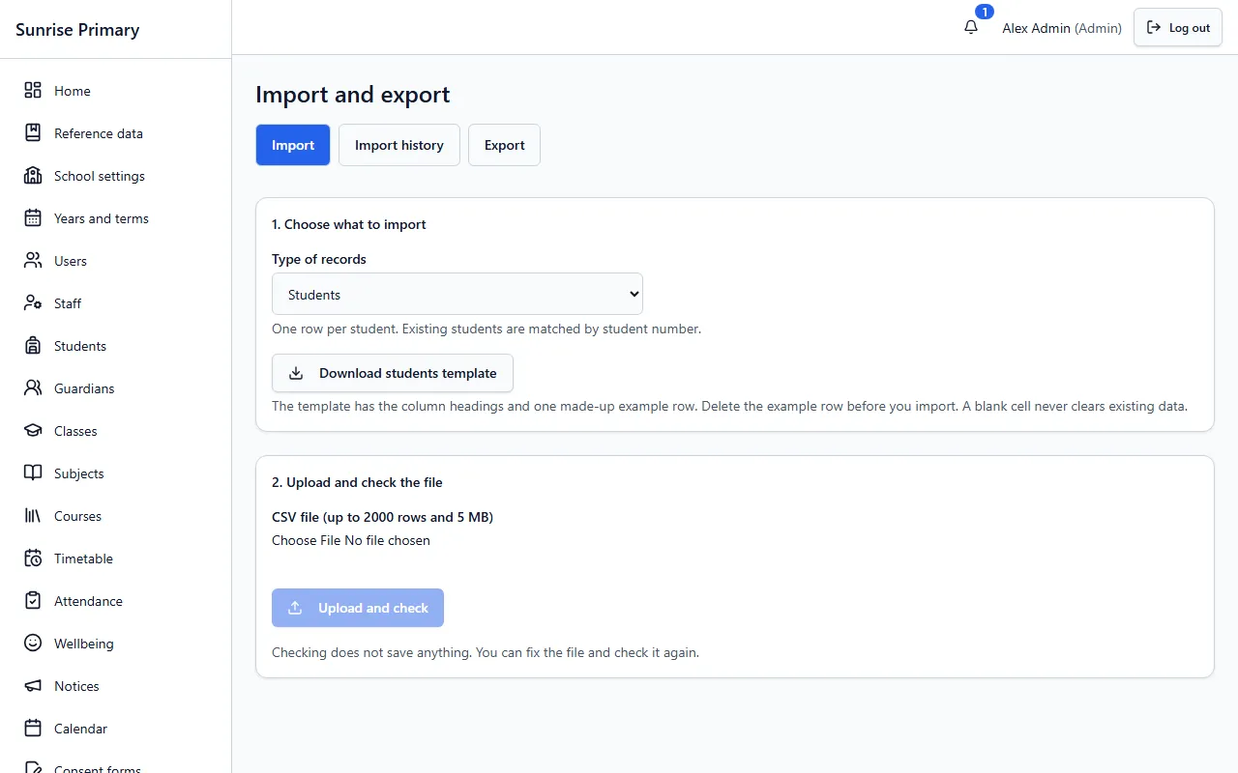Screen dimensions: 1238x773
Task: Click the Attendance clipboard check icon
Action: [x=33, y=601]
